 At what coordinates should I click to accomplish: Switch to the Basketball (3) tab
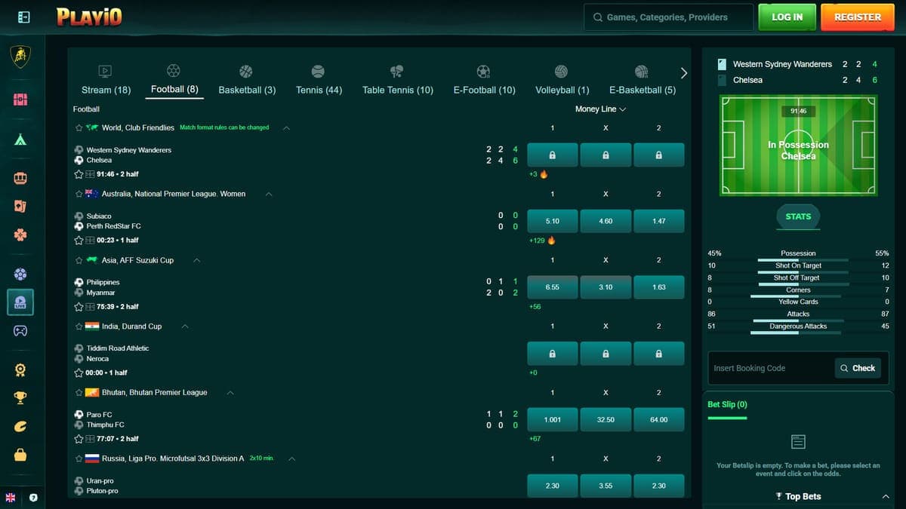(x=247, y=81)
